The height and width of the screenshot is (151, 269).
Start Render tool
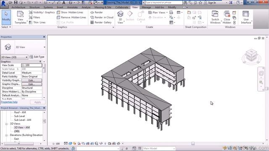tap(96, 12)
